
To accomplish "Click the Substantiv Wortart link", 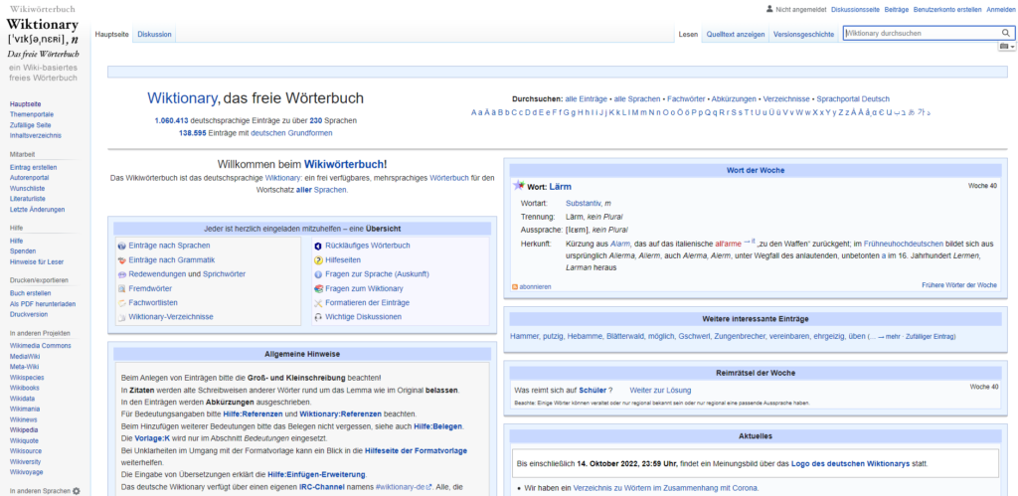I will [x=584, y=203].
